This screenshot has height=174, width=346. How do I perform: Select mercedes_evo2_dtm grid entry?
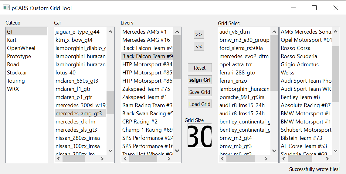pos(245,56)
